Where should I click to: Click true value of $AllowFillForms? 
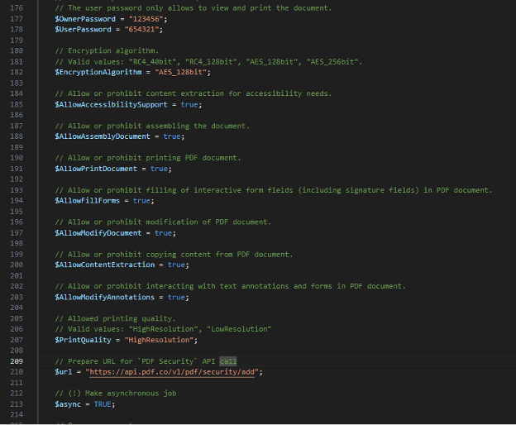[141, 201]
